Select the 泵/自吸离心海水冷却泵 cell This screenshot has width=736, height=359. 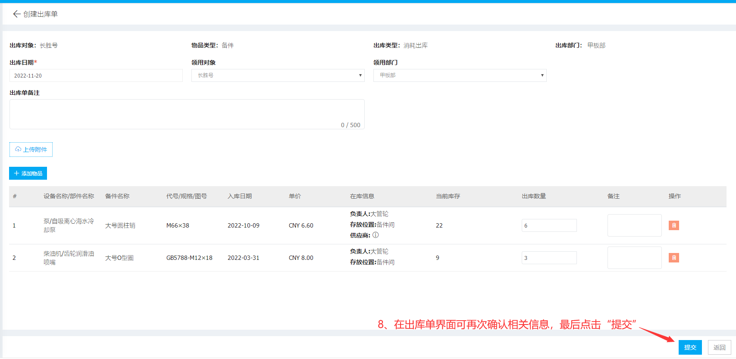(x=69, y=225)
